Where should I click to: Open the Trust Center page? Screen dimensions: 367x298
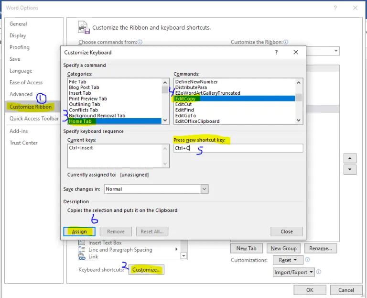pyautogui.click(x=23, y=143)
